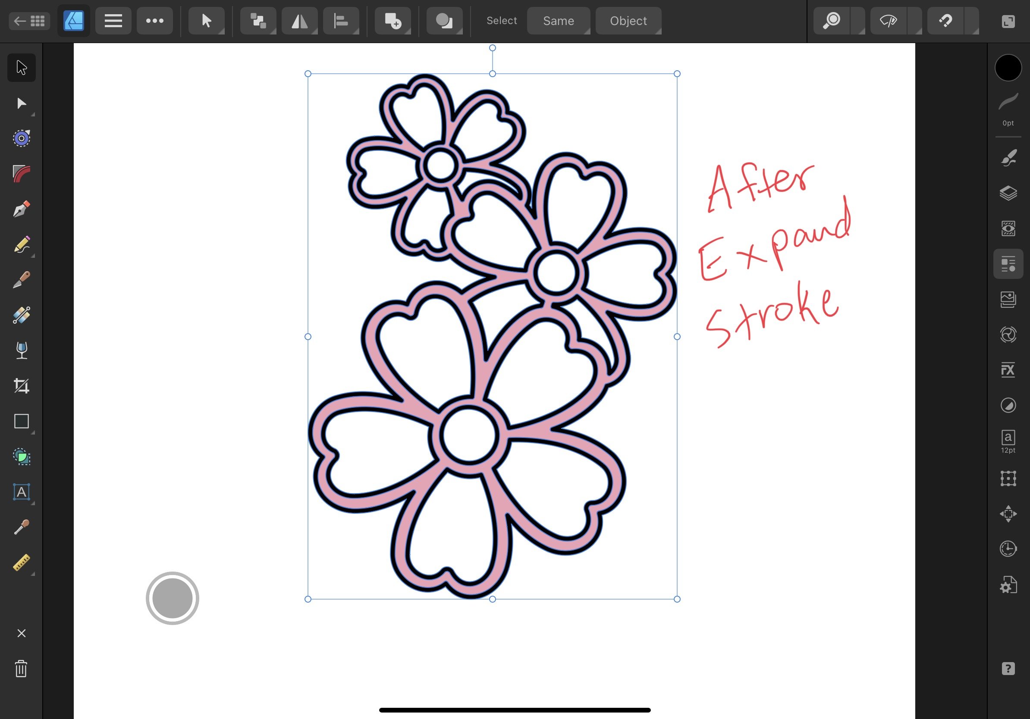Viewport: 1030px width, 719px height.
Task: Select the Crop tool
Action: pyautogui.click(x=21, y=386)
